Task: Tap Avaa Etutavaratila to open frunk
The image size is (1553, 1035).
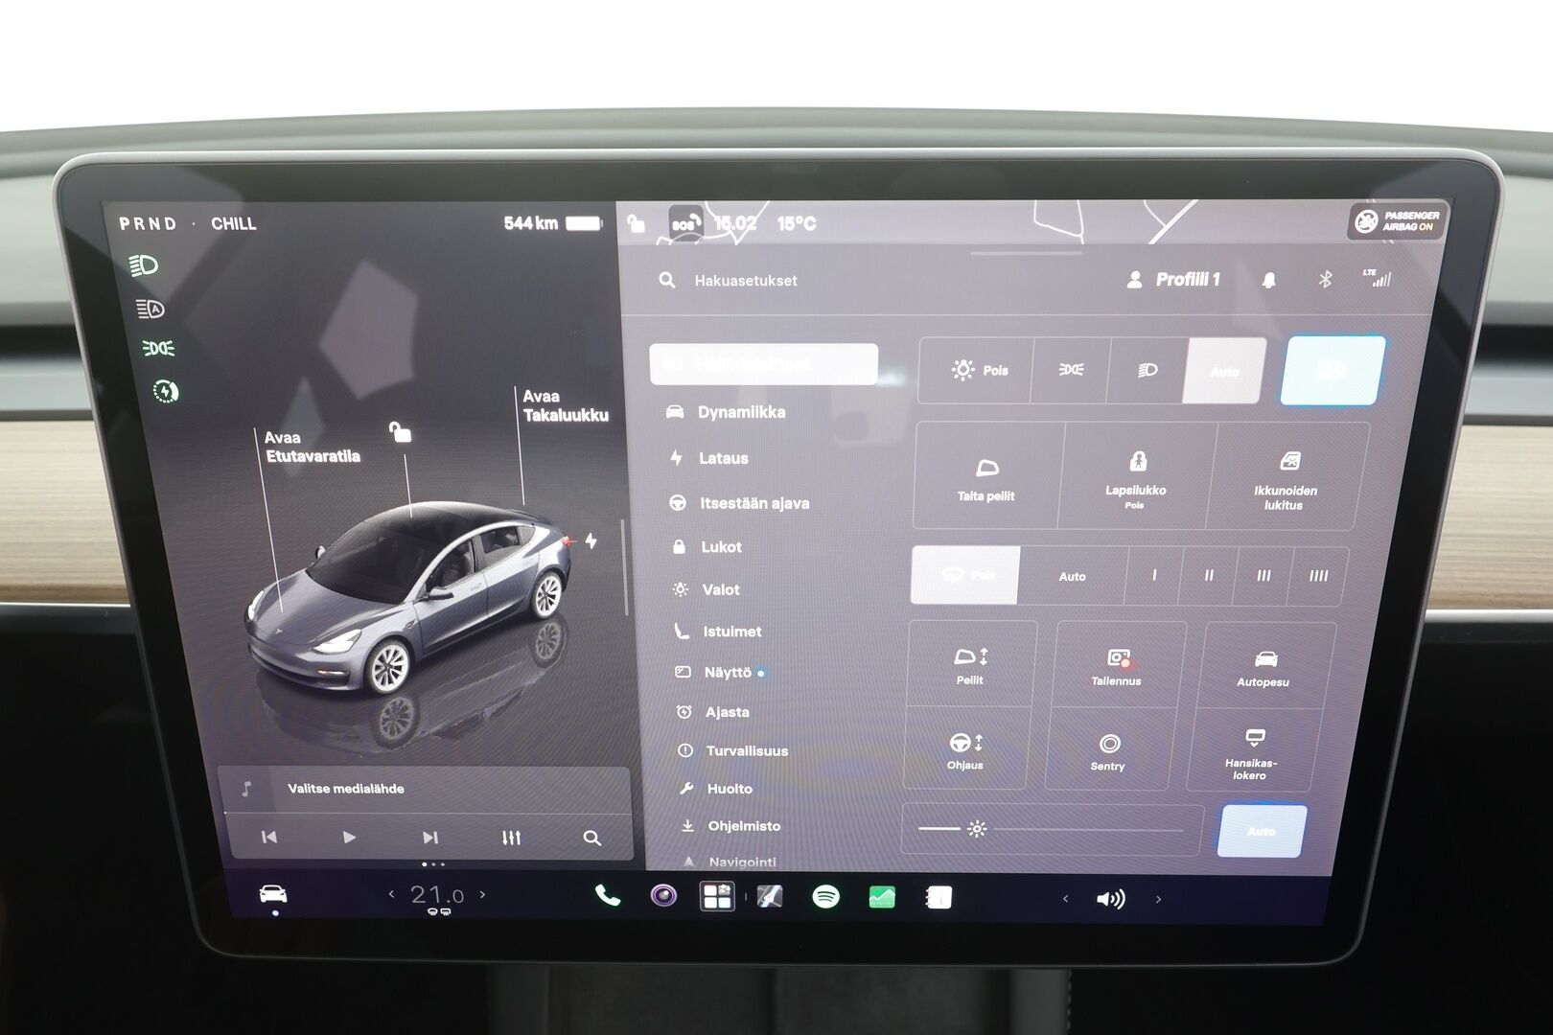Action: tap(313, 447)
